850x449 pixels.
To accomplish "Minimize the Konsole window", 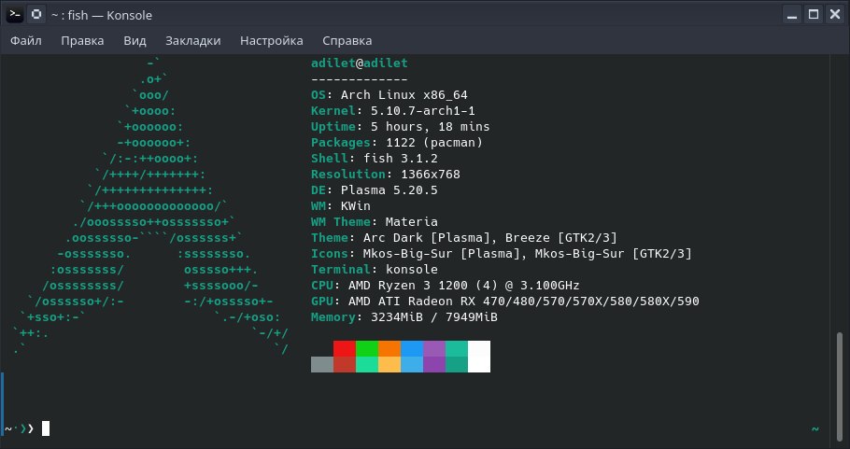I will point(792,15).
